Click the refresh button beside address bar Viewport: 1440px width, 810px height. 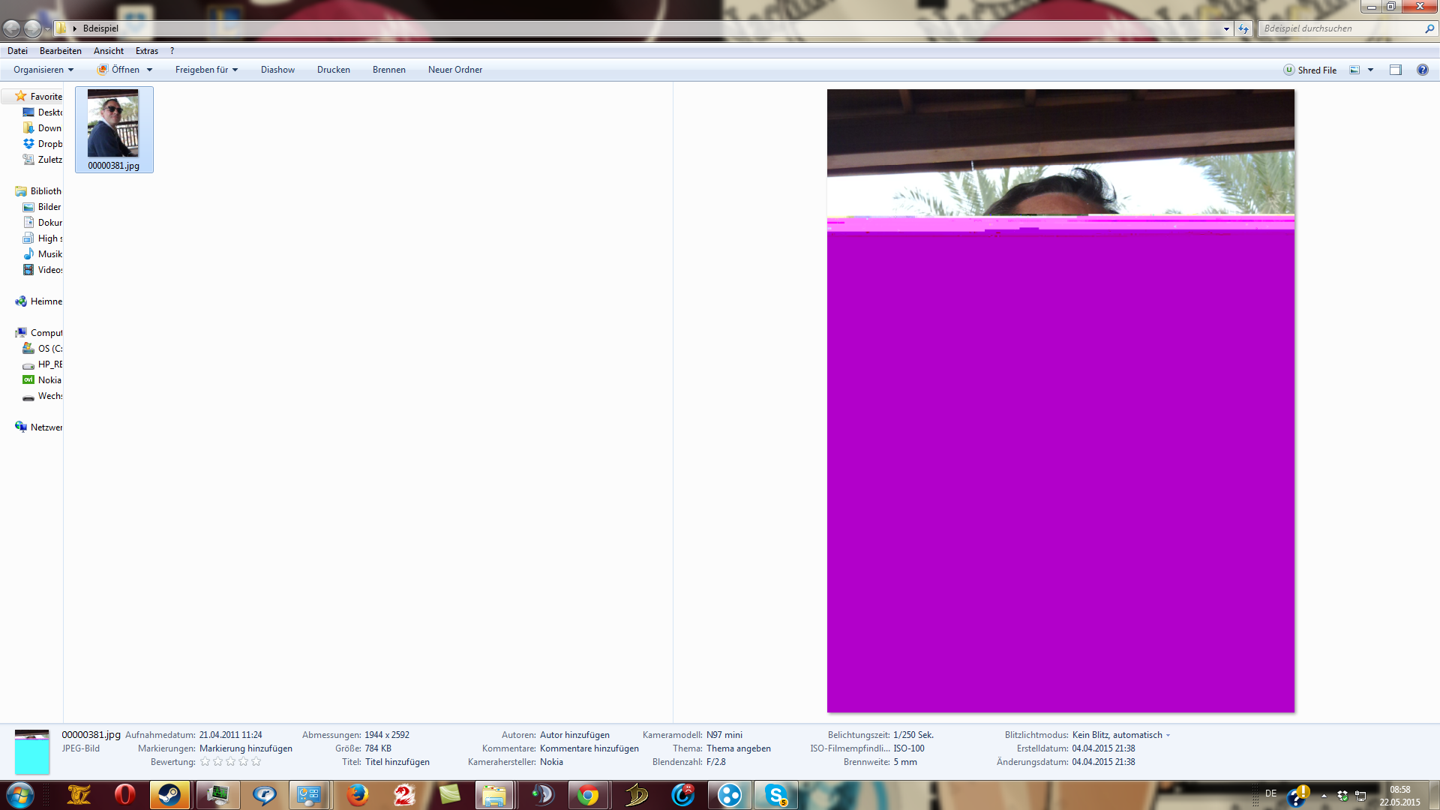tap(1243, 28)
